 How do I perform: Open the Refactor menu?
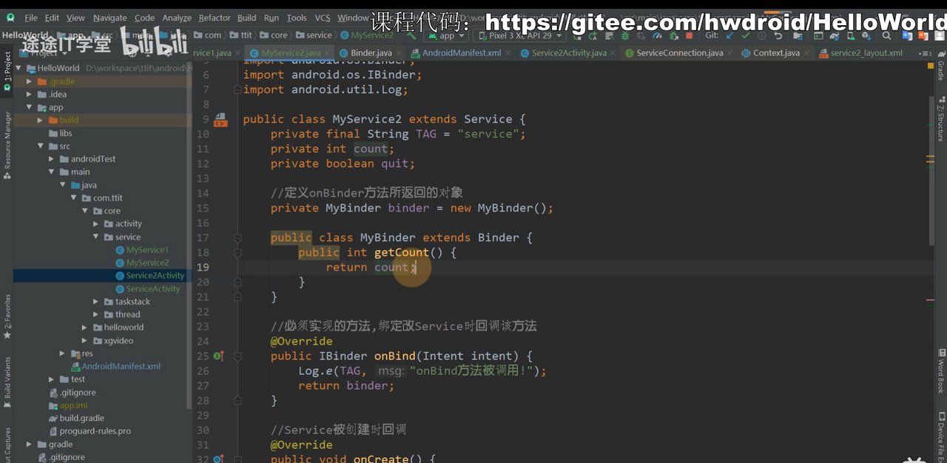click(x=215, y=18)
